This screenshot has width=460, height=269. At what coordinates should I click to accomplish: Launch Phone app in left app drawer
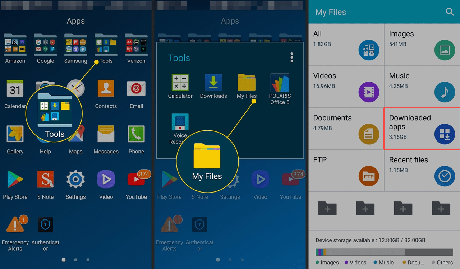click(x=136, y=139)
